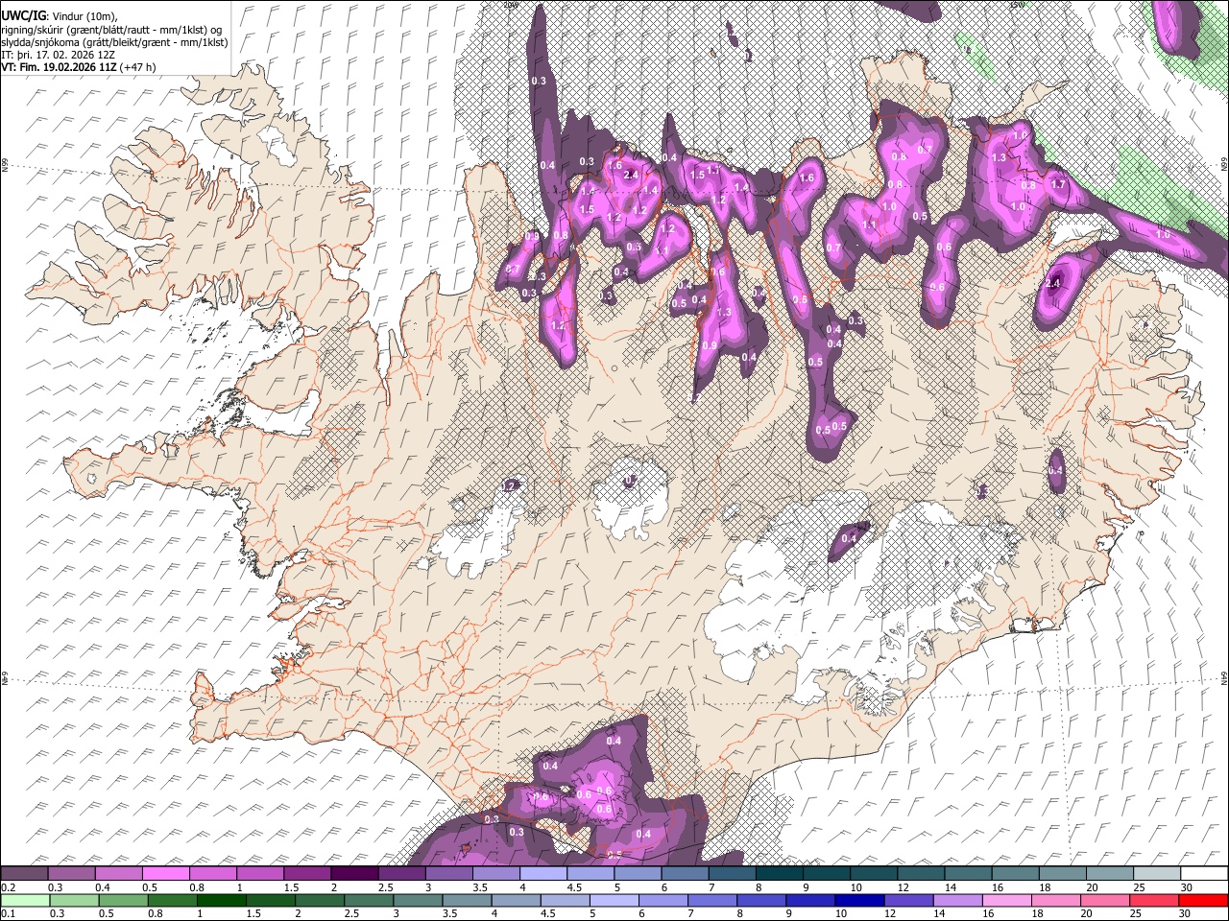
Task: Click the "(+47 h)" forecast offset text
Action: [x=138, y=67]
